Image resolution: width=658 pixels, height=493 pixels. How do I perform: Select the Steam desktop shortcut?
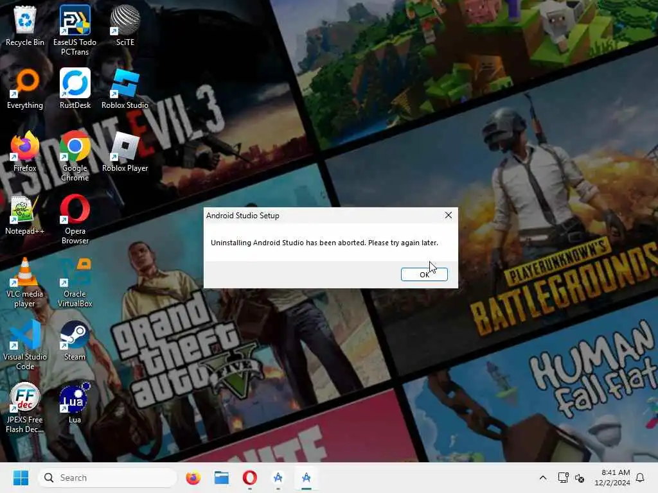(x=75, y=340)
